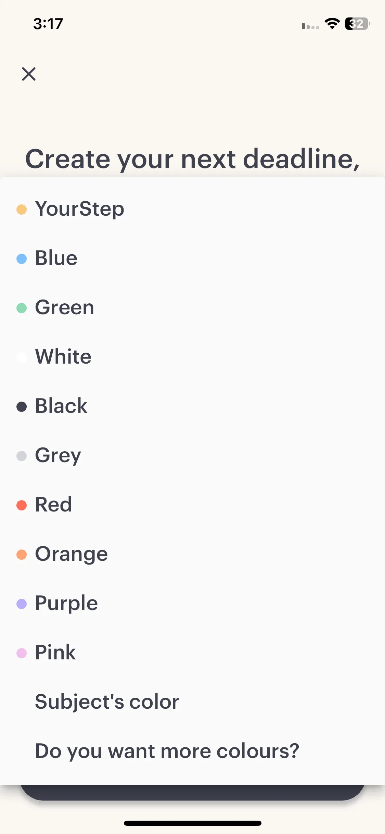Select Subject's color option
This screenshot has height=834, width=385.
pos(192,702)
